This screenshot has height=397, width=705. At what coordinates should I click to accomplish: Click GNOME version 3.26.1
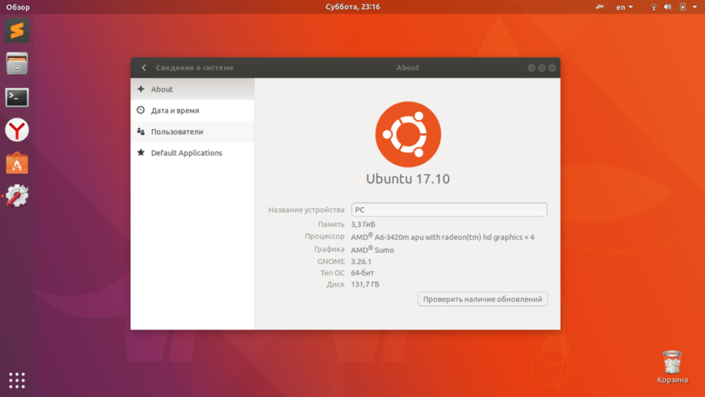[x=361, y=261]
